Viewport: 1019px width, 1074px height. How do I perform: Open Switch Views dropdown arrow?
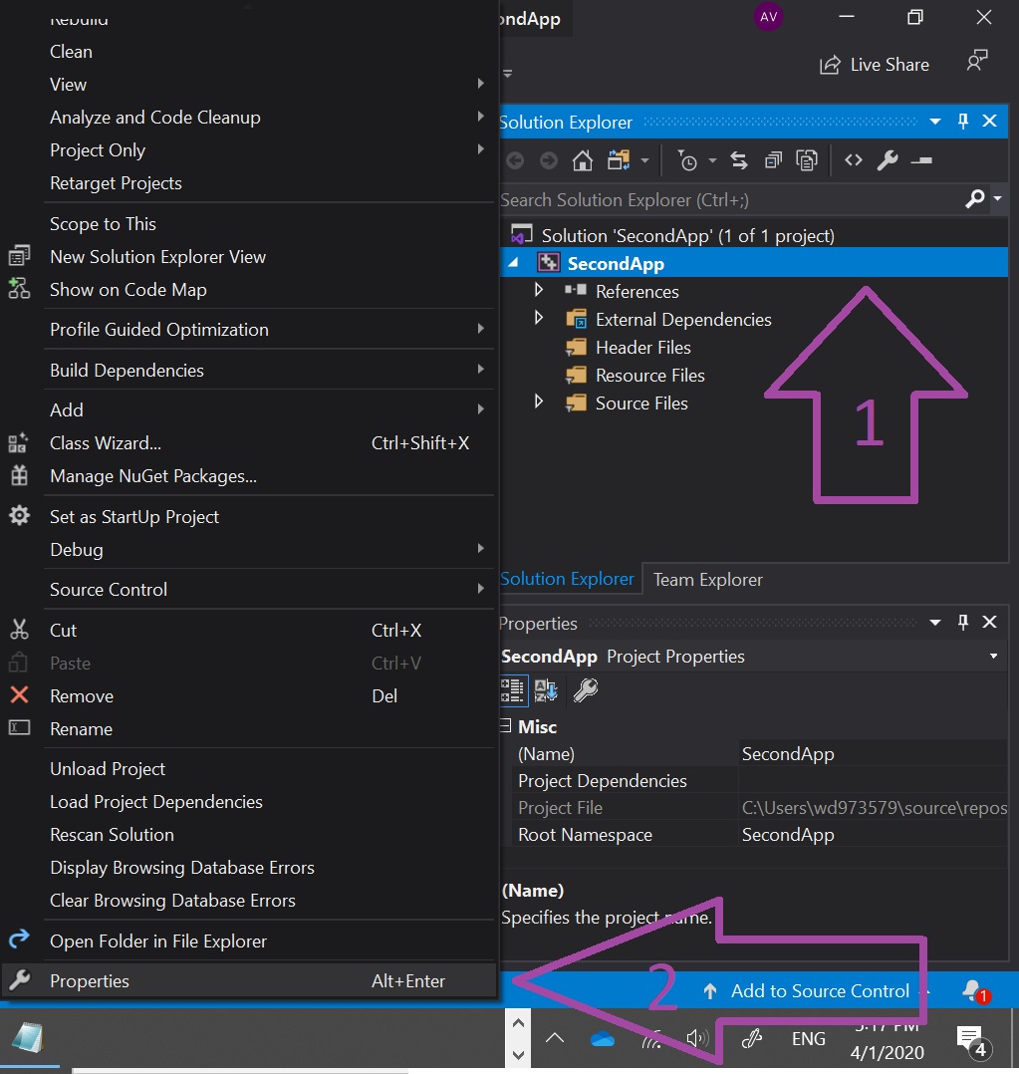coord(644,161)
